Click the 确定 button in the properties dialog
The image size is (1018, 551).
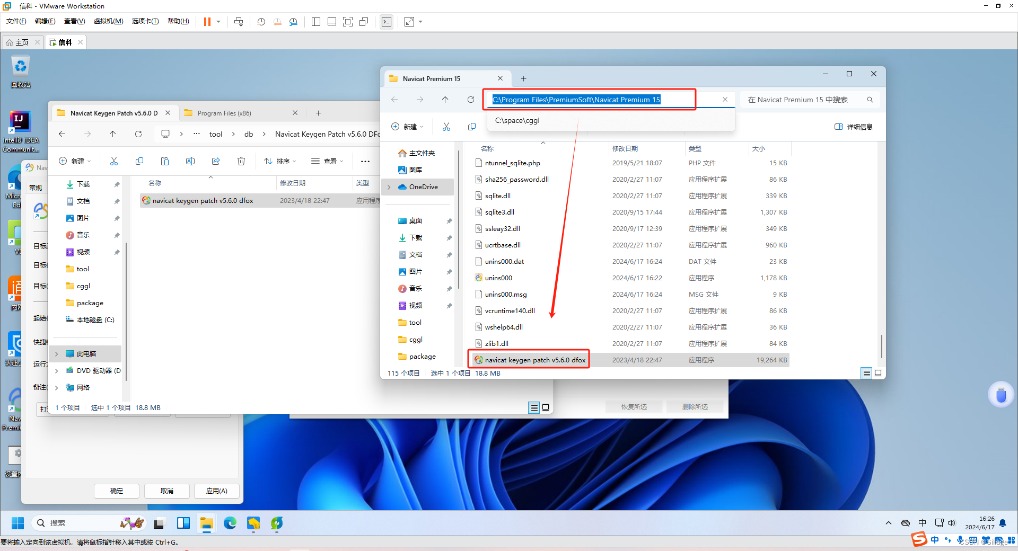(117, 491)
